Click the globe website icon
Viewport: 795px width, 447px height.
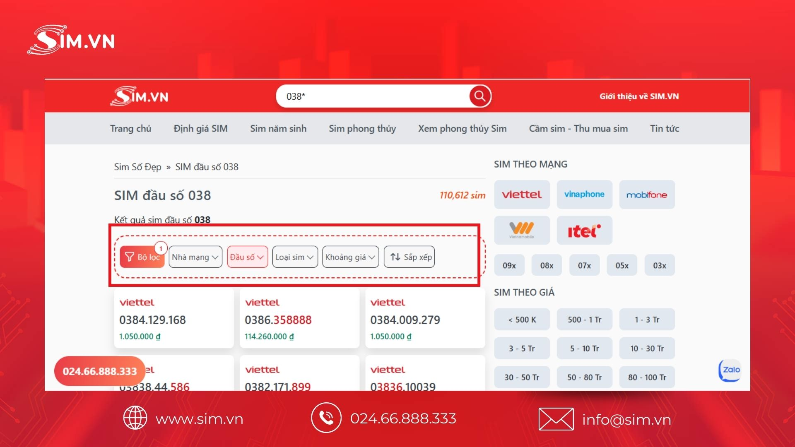coord(135,418)
